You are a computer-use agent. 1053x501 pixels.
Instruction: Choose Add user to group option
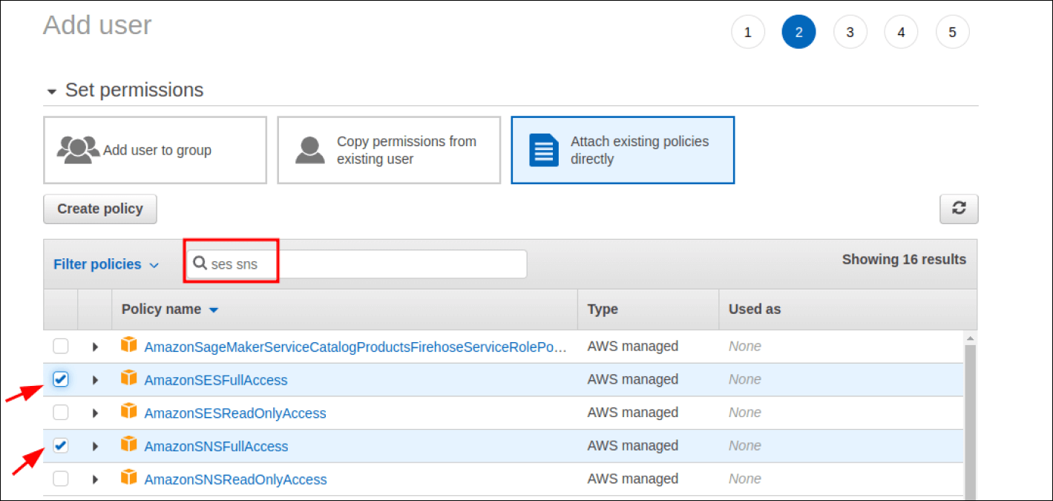tap(155, 150)
